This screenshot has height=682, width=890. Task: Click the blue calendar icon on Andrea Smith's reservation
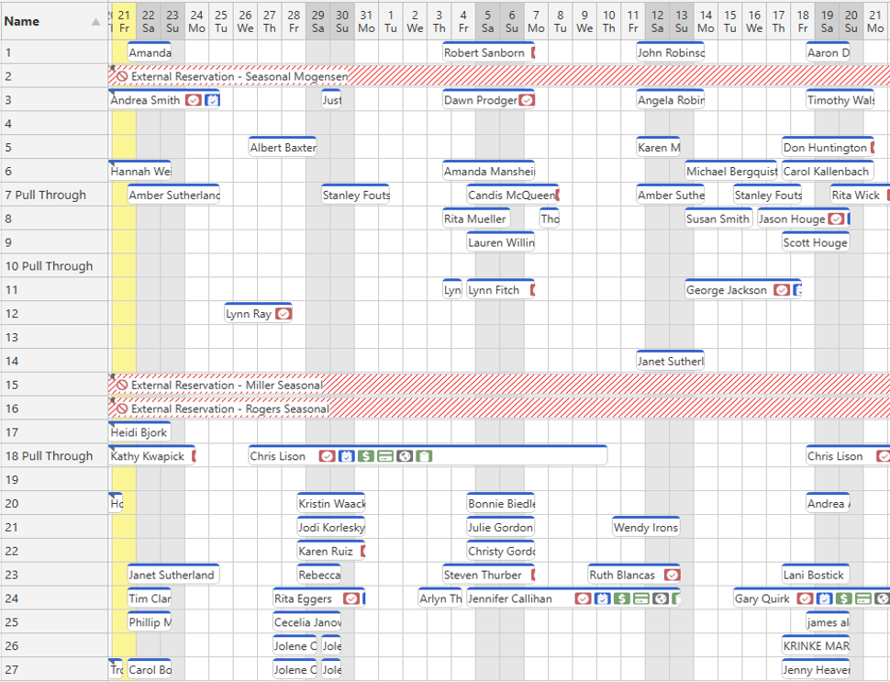212,100
